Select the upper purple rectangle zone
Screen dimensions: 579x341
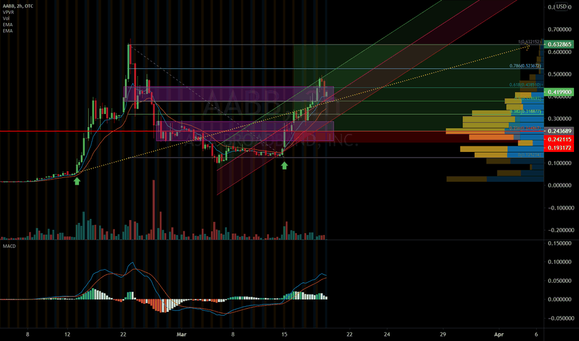point(229,94)
